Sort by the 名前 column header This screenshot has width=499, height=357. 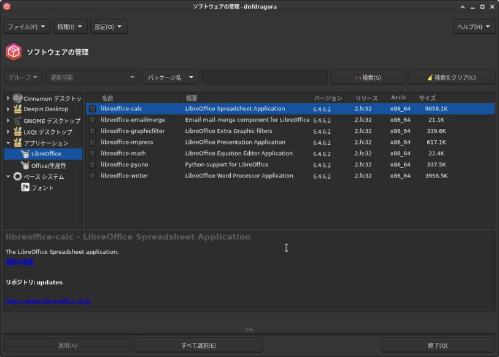tap(107, 98)
